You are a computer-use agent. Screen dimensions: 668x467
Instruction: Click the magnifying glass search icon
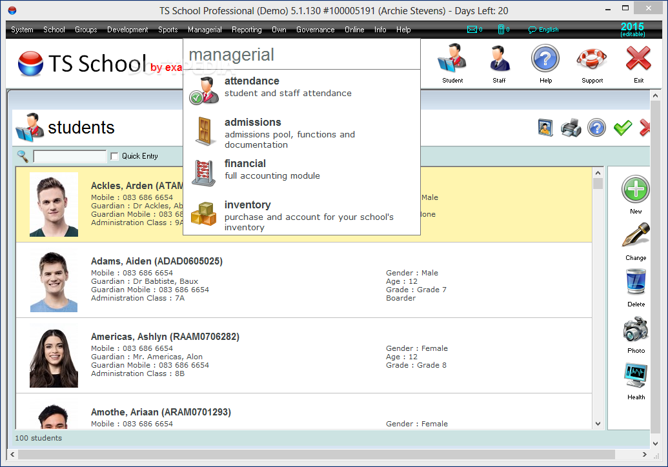(x=23, y=156)
